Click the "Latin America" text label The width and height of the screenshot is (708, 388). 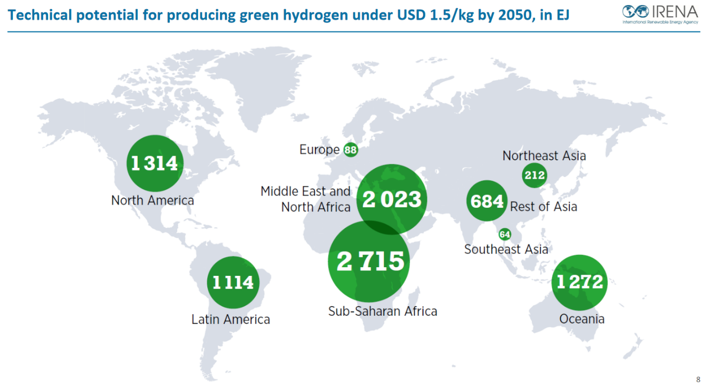(230, 319)
